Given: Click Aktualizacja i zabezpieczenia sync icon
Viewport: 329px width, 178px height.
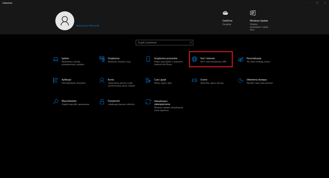Looking at the screenshot, I should click(x=148, y=102).
